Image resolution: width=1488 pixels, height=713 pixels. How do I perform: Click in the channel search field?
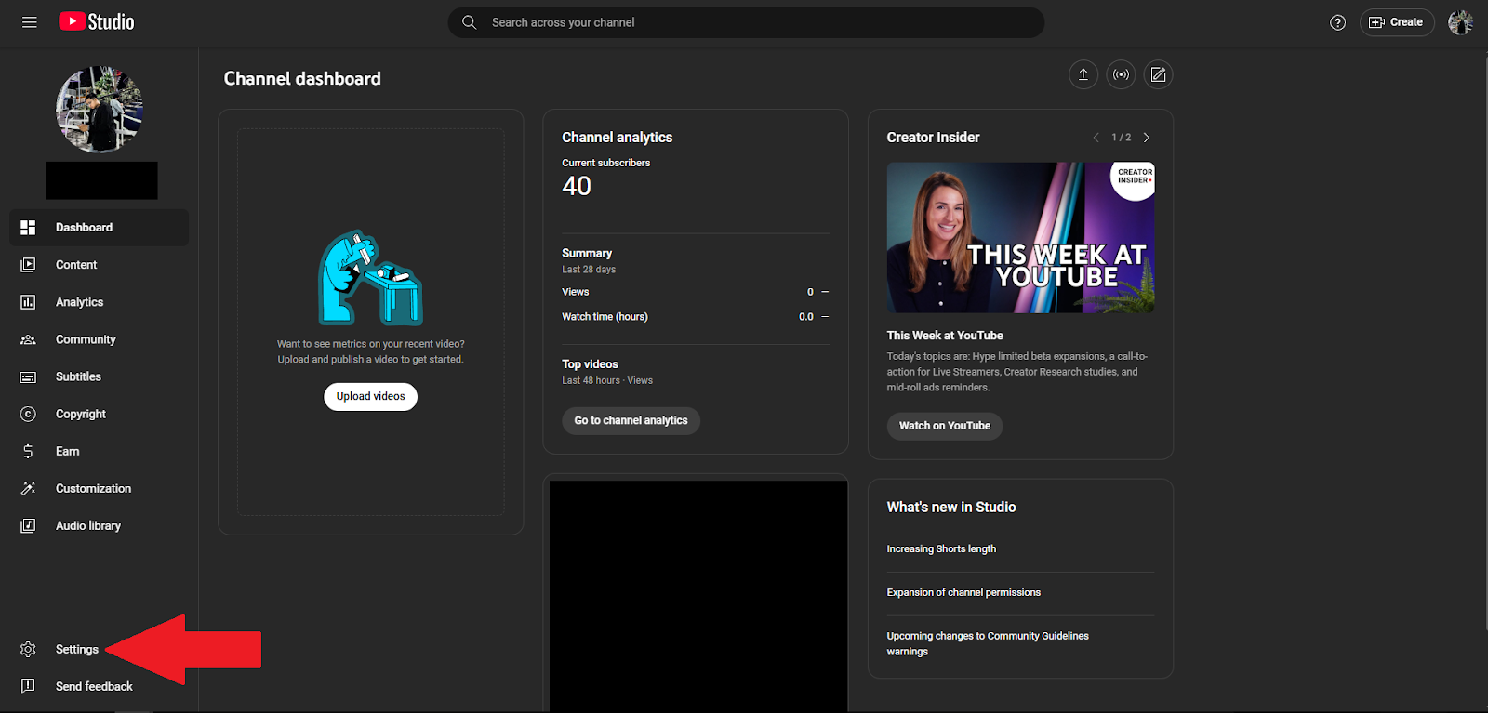click(746, 22)
